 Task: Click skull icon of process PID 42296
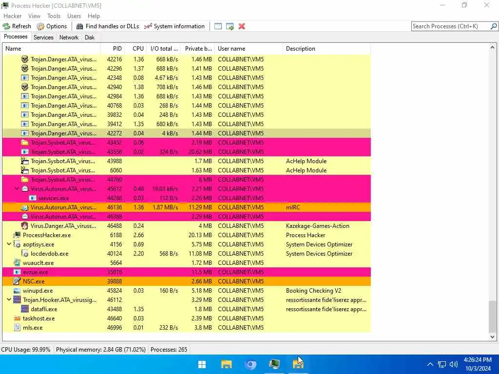click(25, 68)
